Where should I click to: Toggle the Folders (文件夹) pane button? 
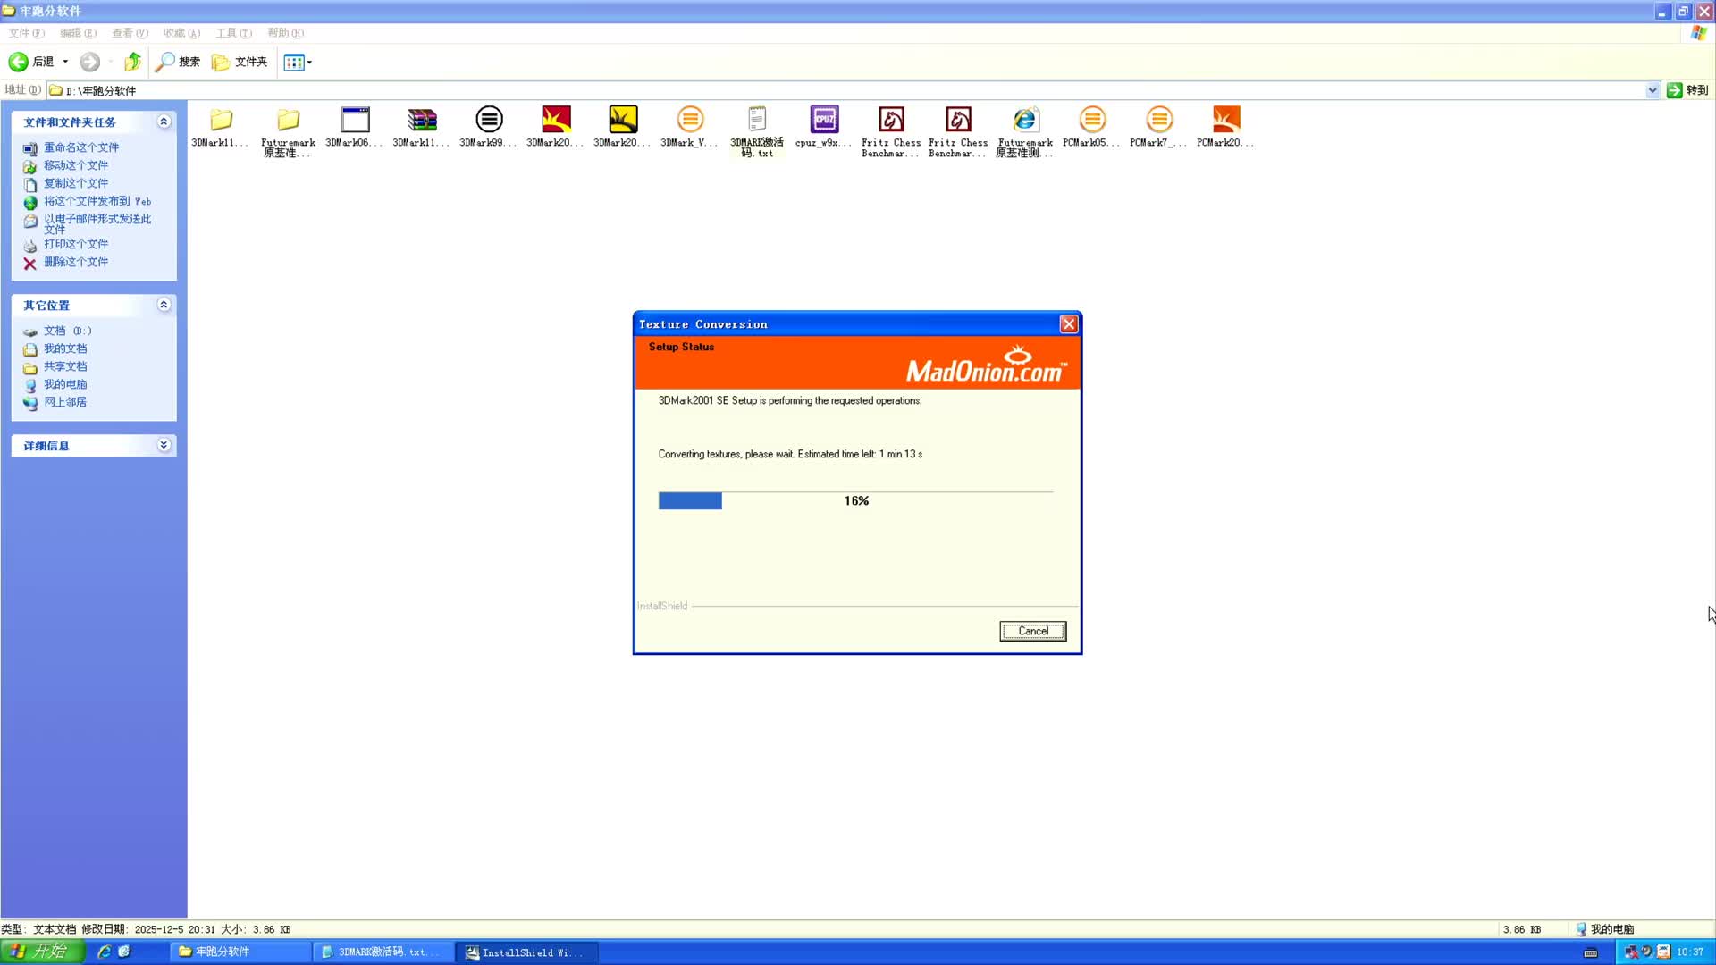pos(240,62)
